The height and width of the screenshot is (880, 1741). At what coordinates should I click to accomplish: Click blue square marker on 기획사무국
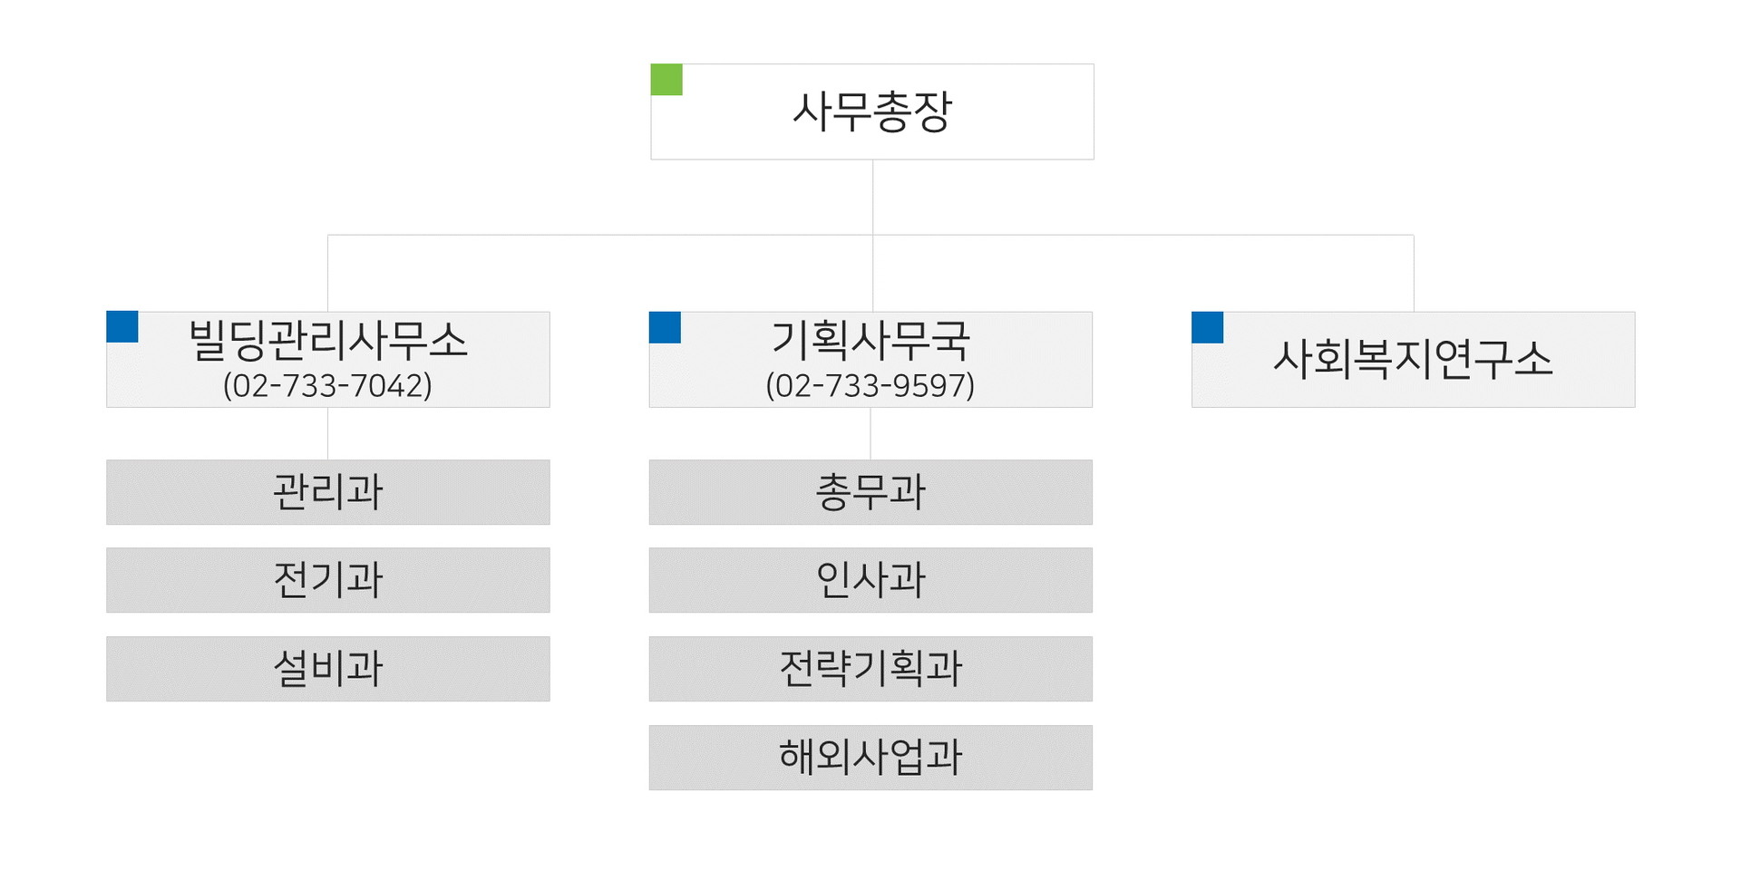click(665, 327)
